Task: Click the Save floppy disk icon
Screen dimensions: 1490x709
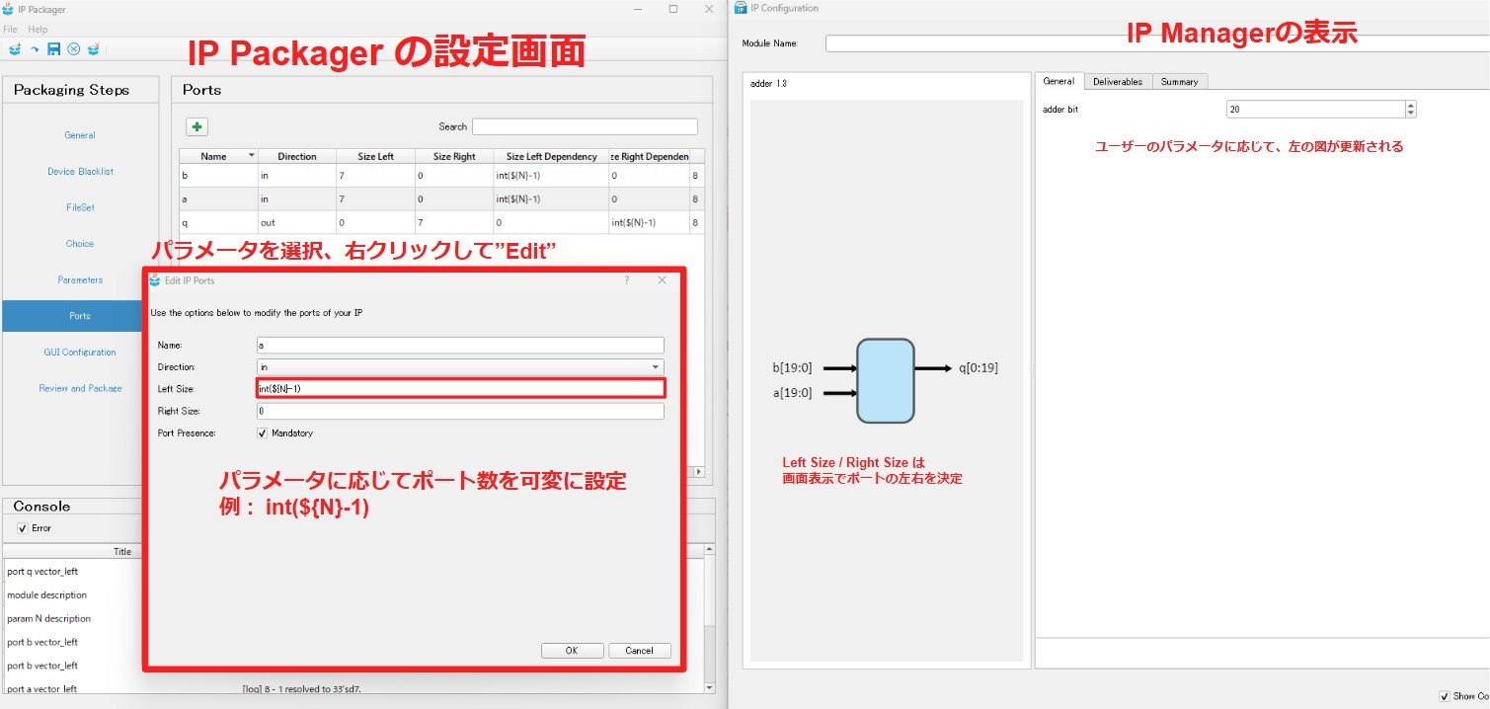Action: click(54, 48)
